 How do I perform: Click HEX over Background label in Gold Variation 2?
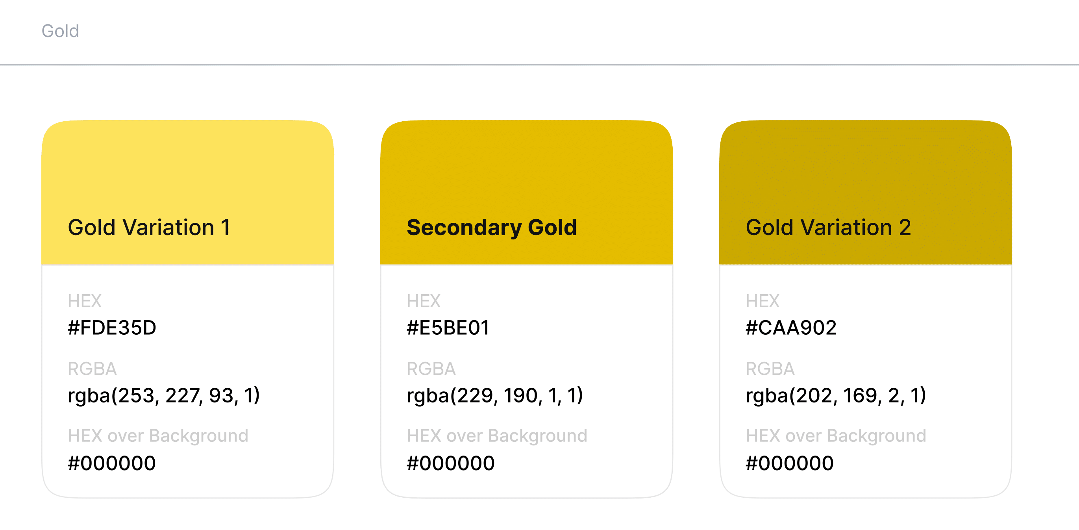click(x=836, y=436)
